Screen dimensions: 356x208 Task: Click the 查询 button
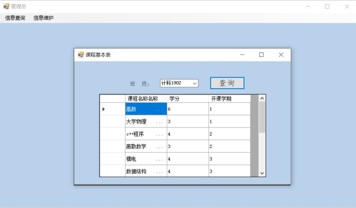[x=227, y=83]
